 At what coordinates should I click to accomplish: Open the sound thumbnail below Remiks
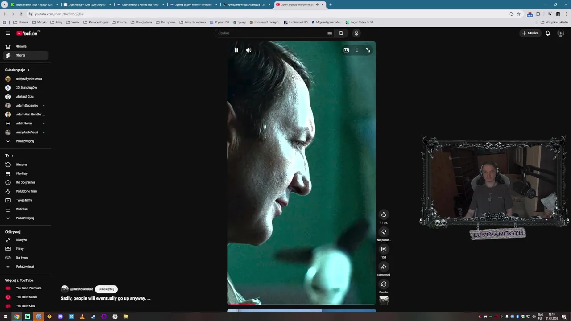click(384, 300)
